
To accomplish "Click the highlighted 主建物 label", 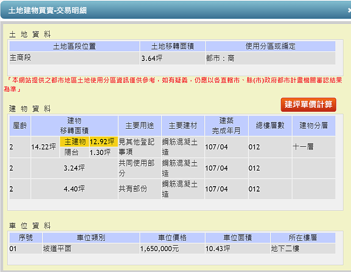I will pos(75,142).
